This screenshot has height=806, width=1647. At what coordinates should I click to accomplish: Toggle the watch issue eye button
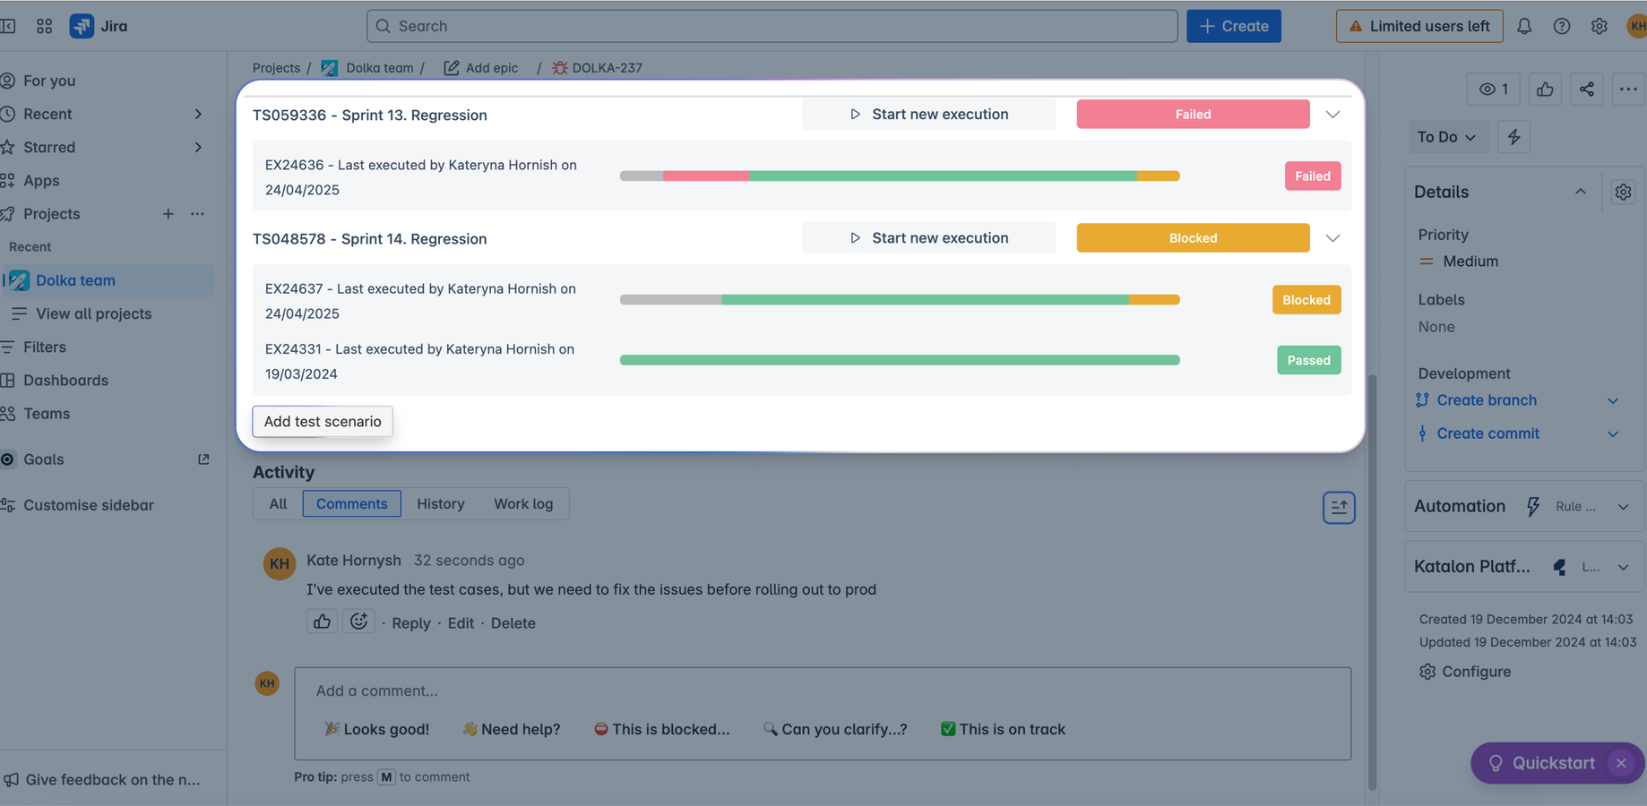1494,89
